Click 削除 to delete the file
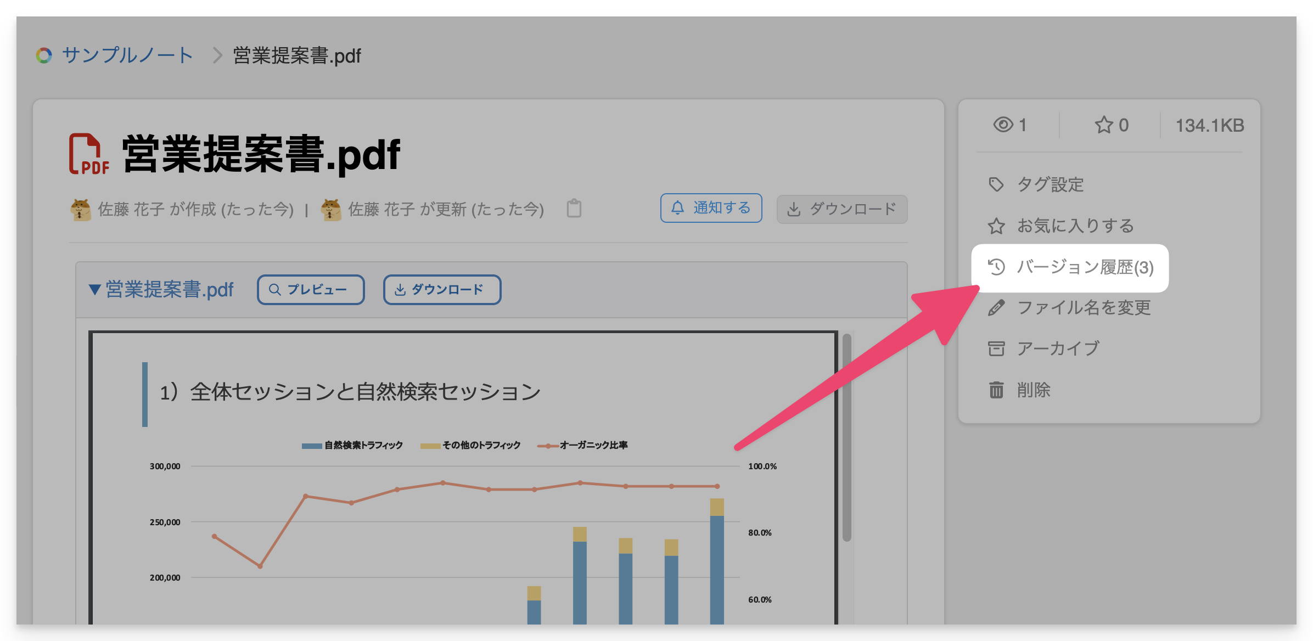The height and width of the screenshot is (641, 1313). [x=1019, y=390]
